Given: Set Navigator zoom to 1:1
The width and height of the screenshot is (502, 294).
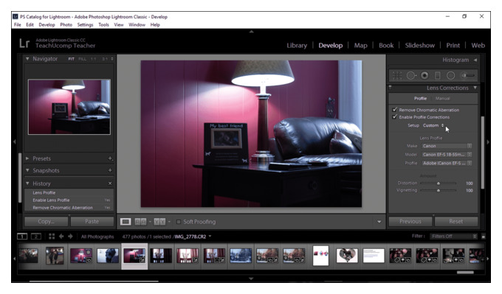Looking at the screenshot, I should (94, 59).
